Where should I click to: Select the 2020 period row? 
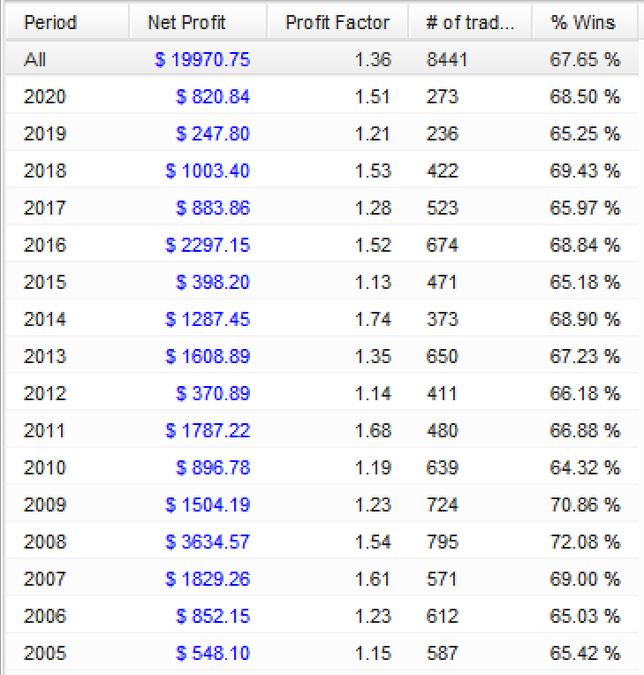click(44, 97)
